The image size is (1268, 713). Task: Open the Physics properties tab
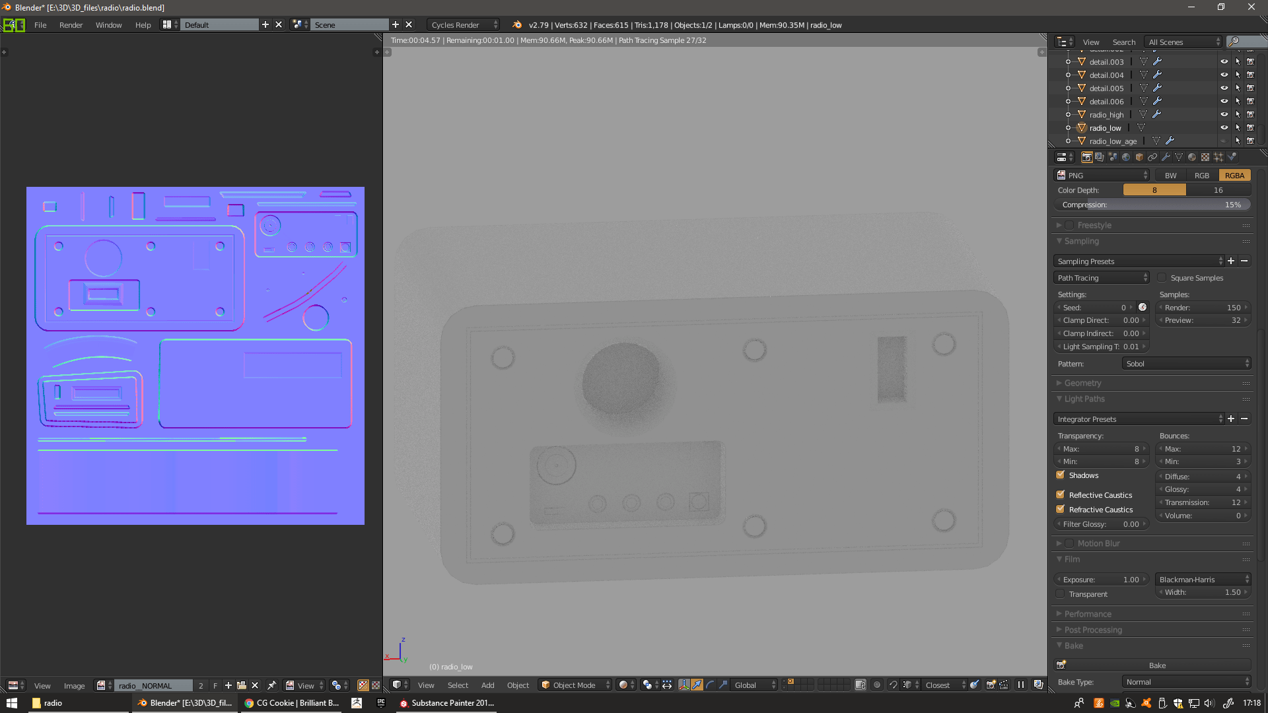1231,157
